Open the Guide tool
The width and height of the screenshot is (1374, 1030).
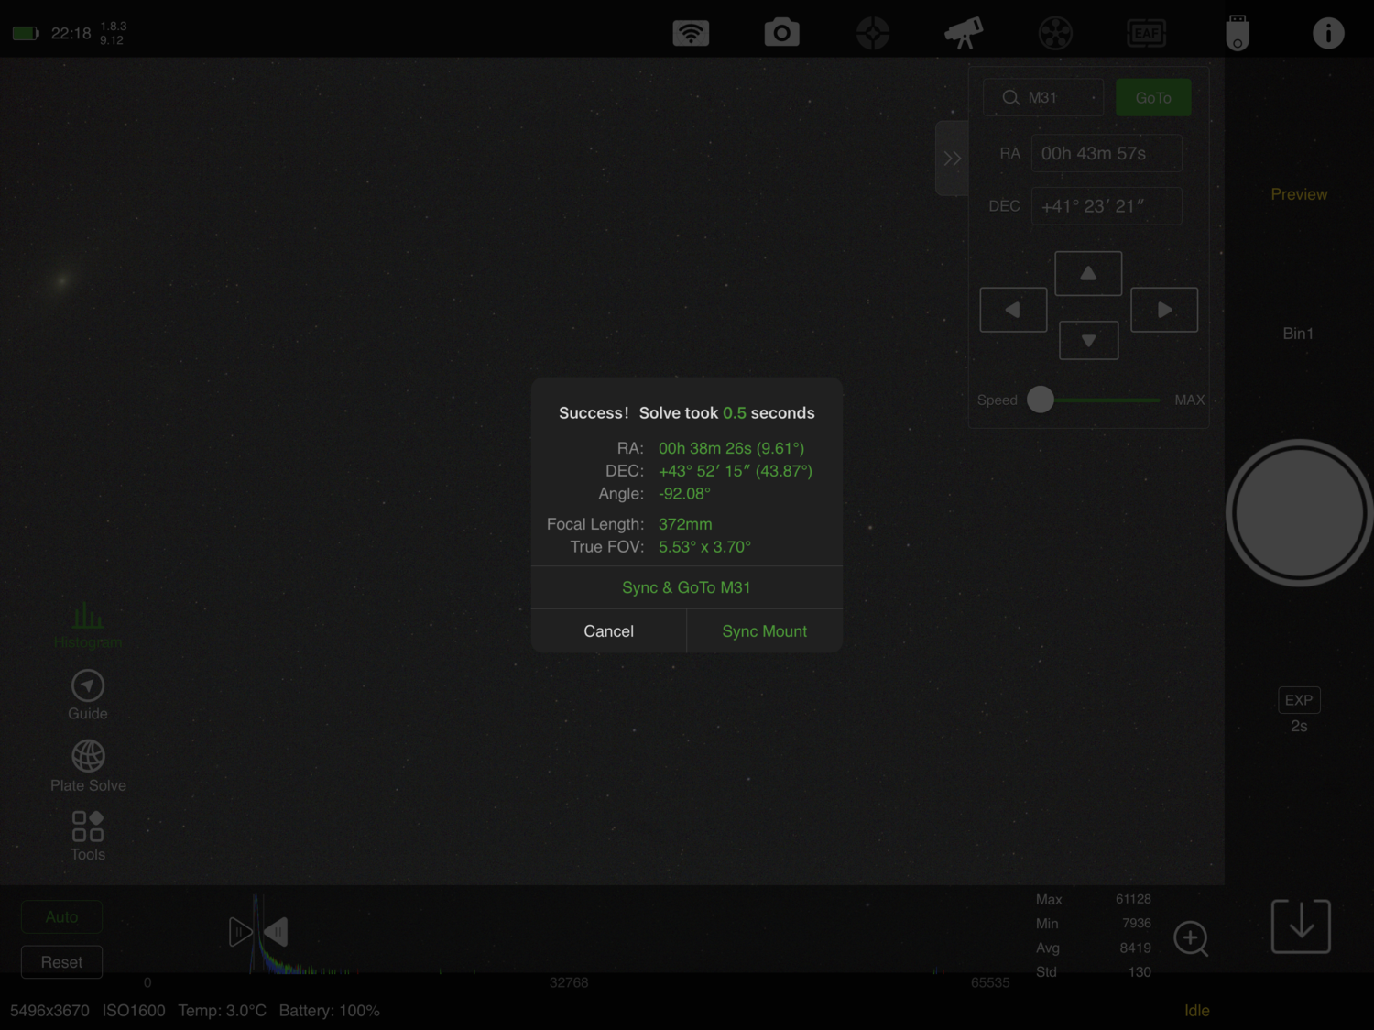tap(88, 696)
